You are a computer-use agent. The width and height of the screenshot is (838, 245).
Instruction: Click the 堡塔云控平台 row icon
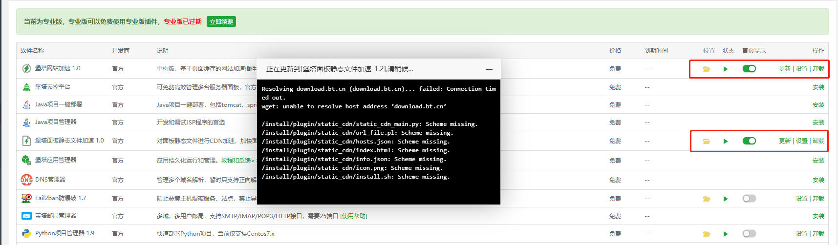[x=26, y=87]
